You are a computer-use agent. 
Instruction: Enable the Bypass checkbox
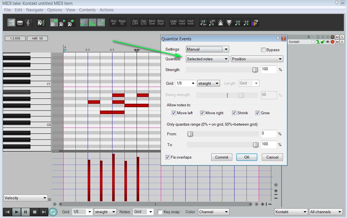(x=263, y=50)
